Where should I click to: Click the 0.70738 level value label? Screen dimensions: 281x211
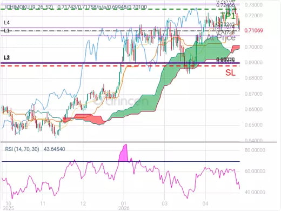(225, 32)
